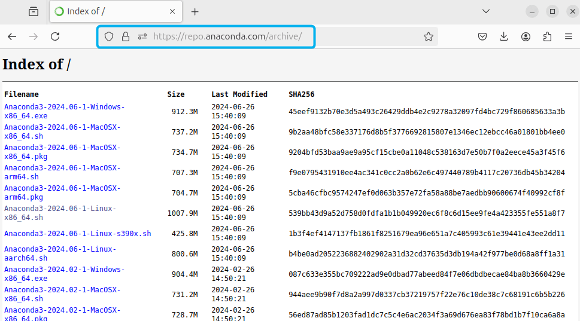
Task: Open site security padlock info
Action: click(126, 36)
